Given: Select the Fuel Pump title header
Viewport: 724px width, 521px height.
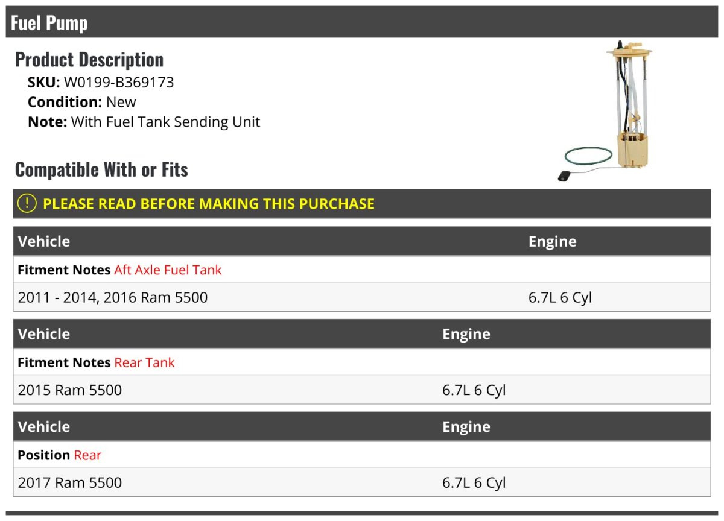Looking at the screenshot, I should click(49, 23).
